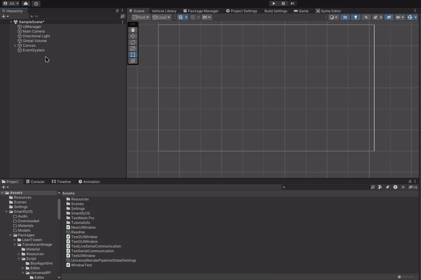Screen dimensions: 421x280
Task: Select the Move tool
Action: pyautogui.click(x=133, y=36)
